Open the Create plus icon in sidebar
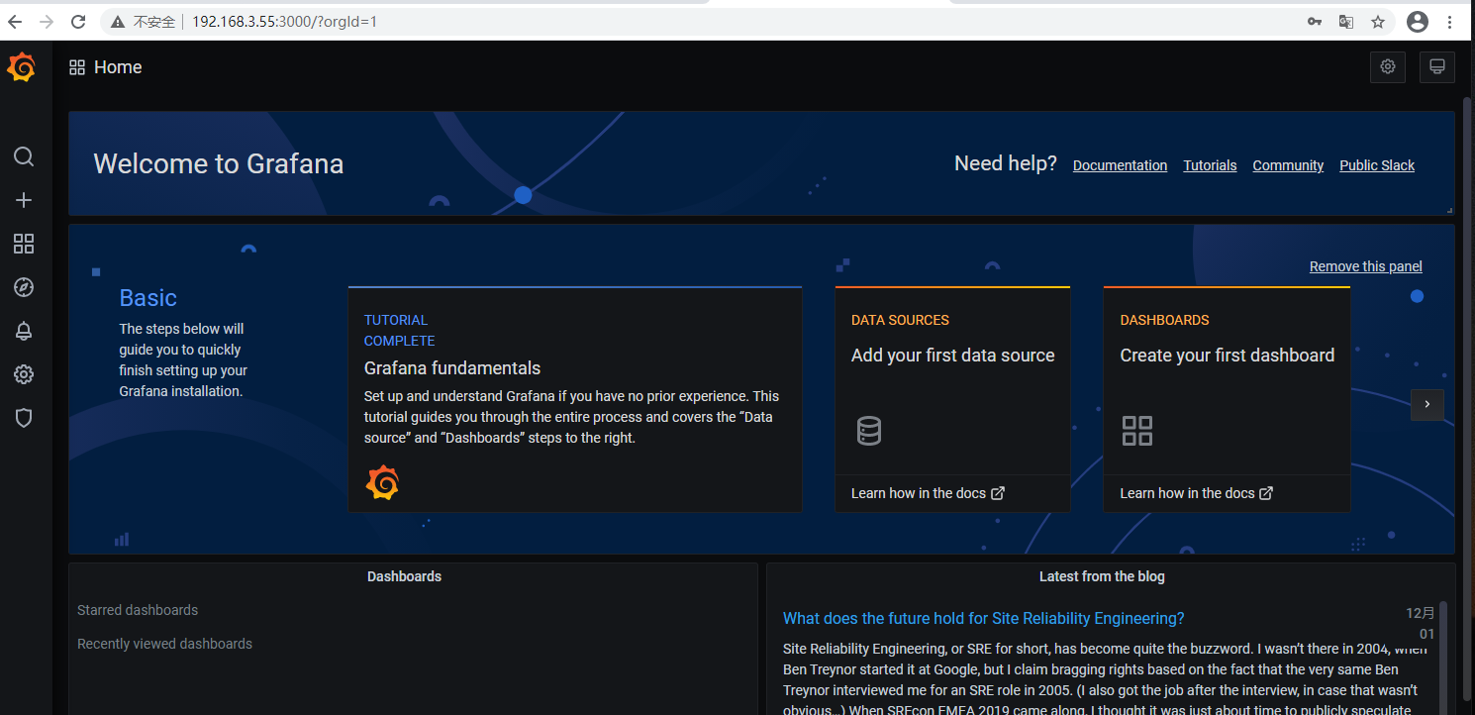Image resolution: width=1475 pixels, height=715 pixels. click(x=24, y=200)
